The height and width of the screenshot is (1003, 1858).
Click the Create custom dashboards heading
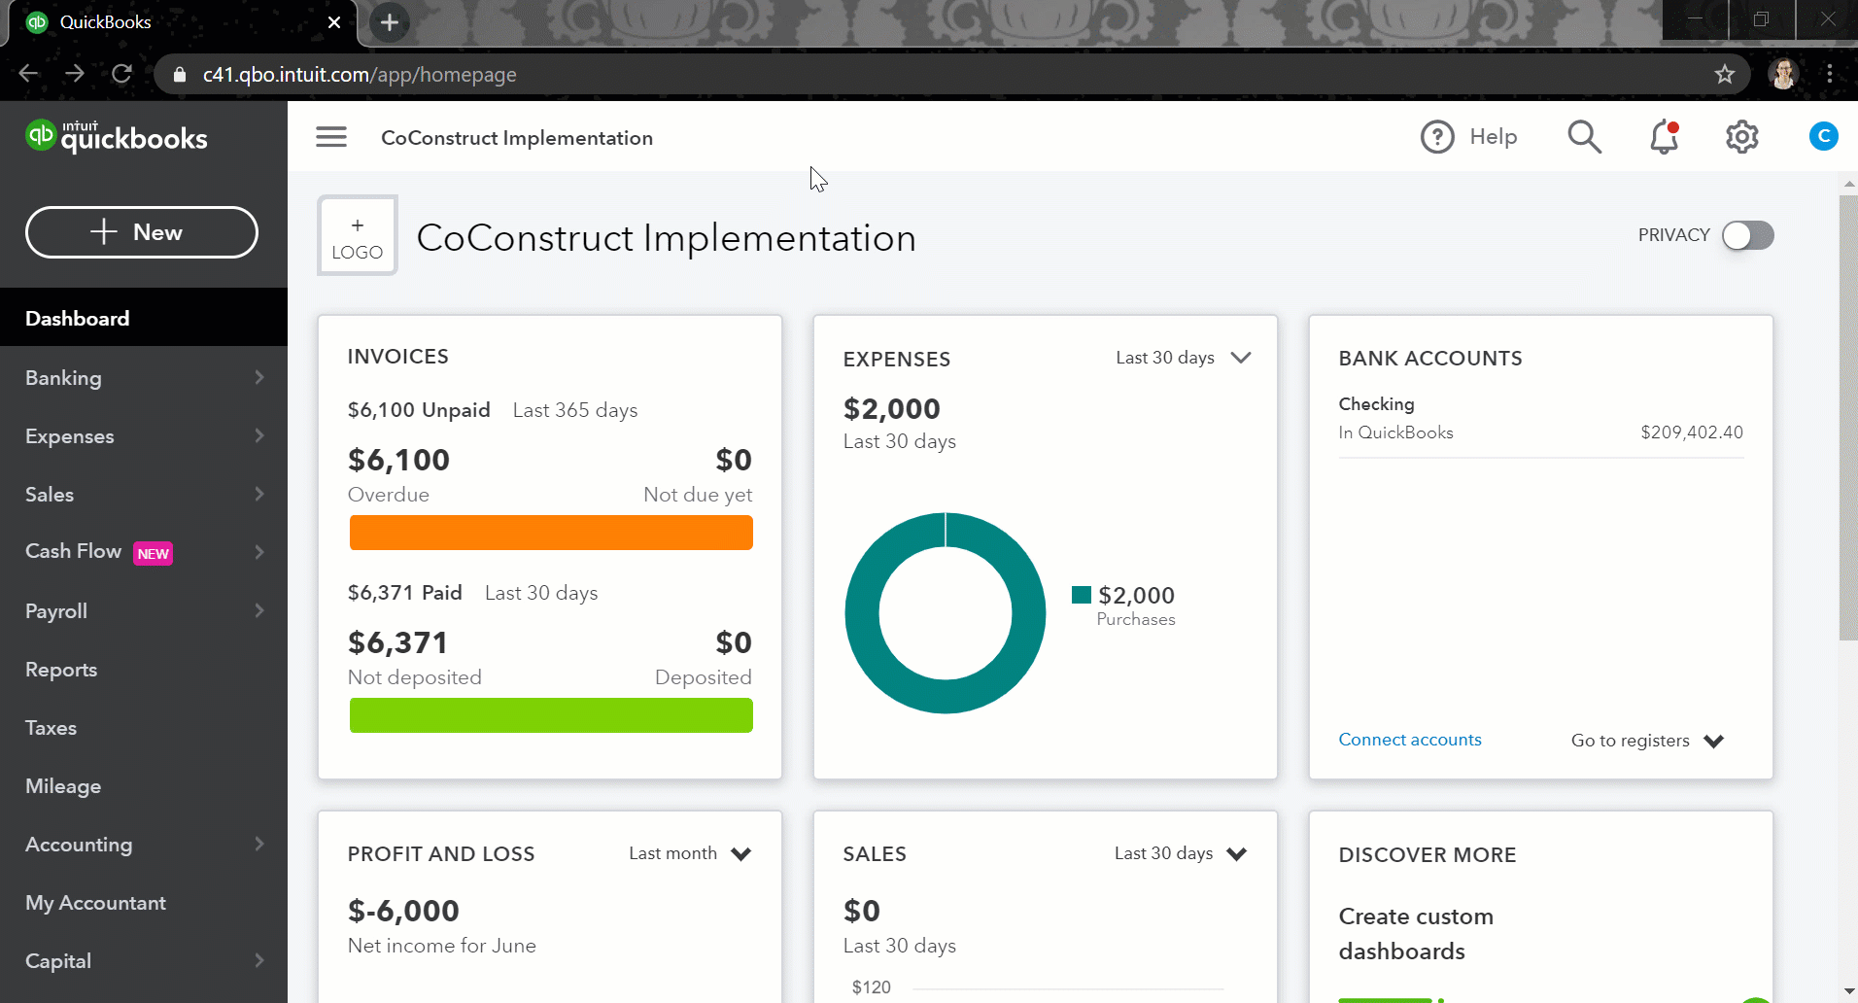pyautogui.click(x=1416, y=934)
